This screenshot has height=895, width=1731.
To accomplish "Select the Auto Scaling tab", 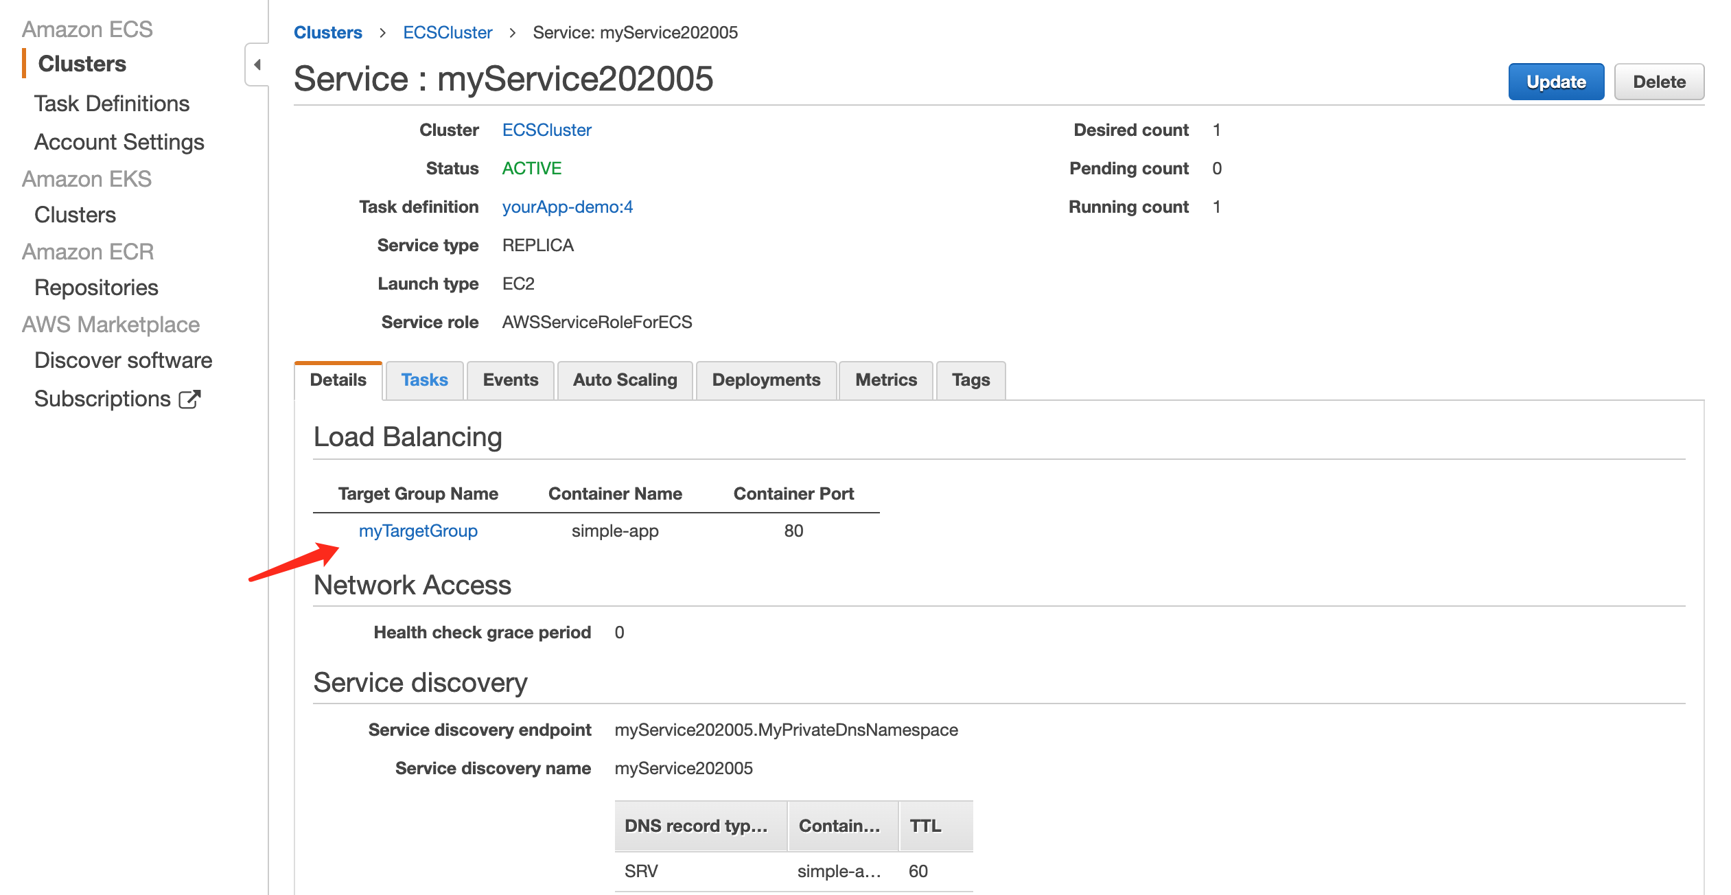I will tap(625, 380).
